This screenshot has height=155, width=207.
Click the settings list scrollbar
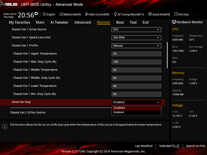click(167, 55)
